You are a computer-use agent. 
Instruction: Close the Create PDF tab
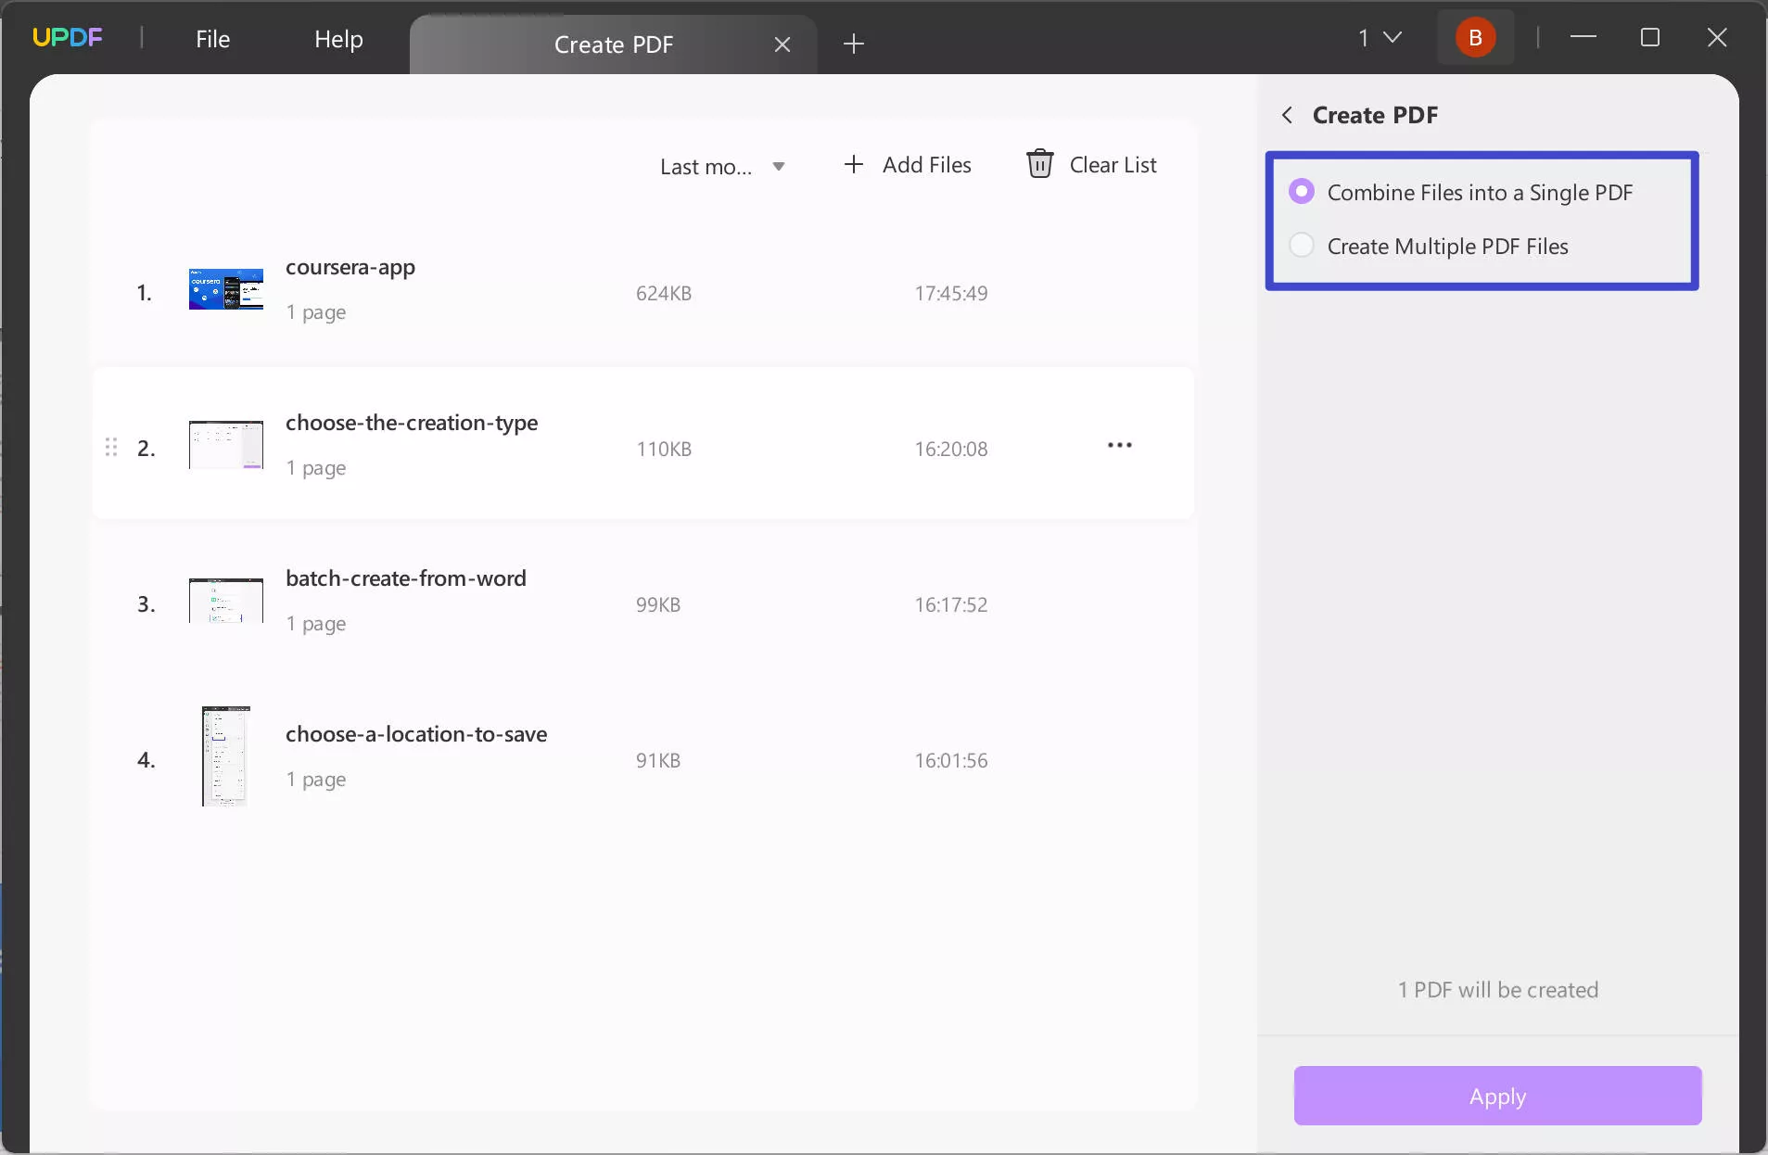pyautogui.click(x=782, y=44)
